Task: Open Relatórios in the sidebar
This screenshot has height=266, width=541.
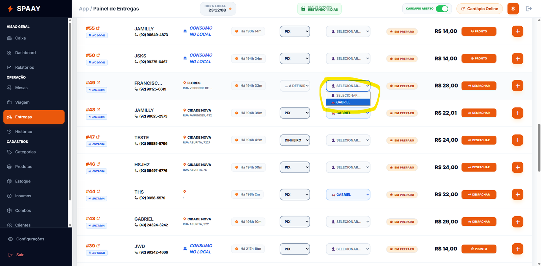Action: click(x=34, y=67)
